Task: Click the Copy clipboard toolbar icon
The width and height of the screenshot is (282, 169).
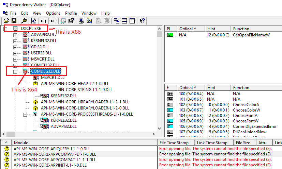Action: (x=24, y=21)
